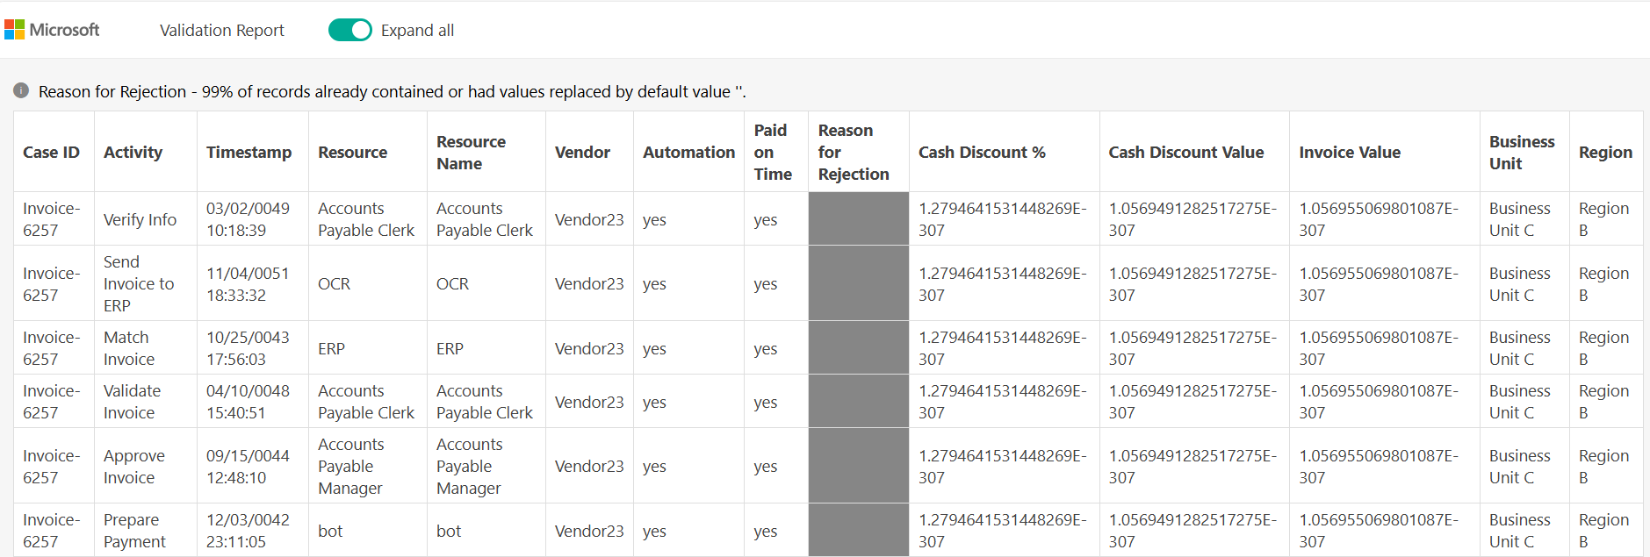The width and height of the screenshot is (1650, 557).
Task: Click the Invoice Value column header
Action: click(1350, 151)
